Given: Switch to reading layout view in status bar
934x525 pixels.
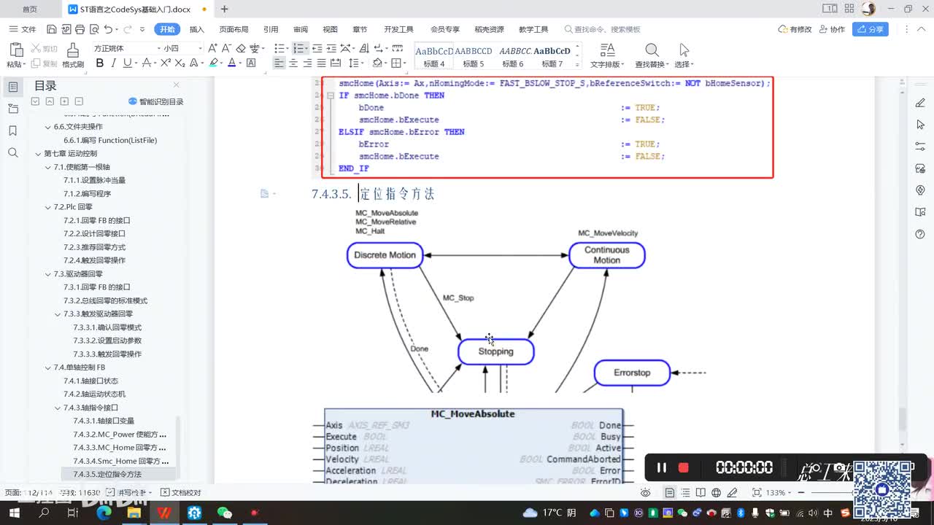Looking at the screenshot, I should (700, 493).
